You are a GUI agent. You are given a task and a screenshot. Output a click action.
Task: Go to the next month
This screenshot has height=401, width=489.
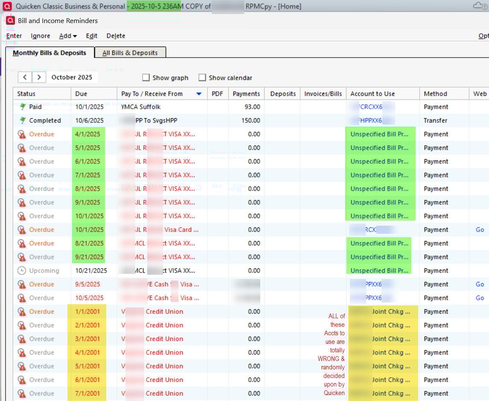coord(39,77)
